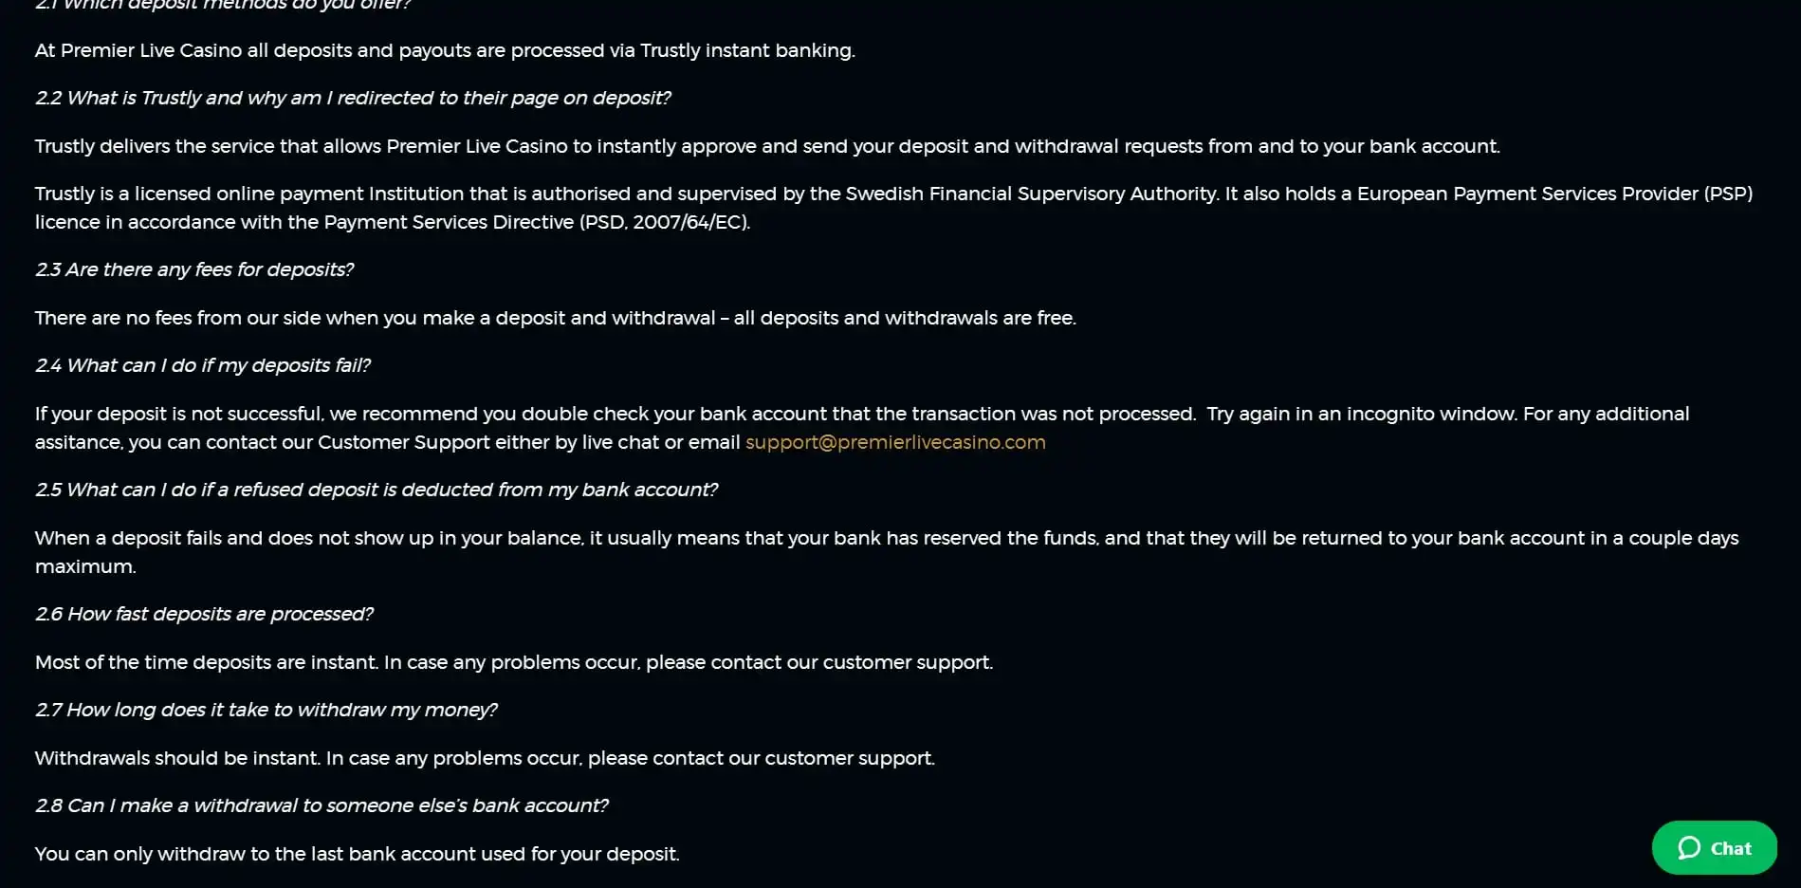
Task: Open the support@premierlivecasino.com email link
Action: click(x=895, y=442)
